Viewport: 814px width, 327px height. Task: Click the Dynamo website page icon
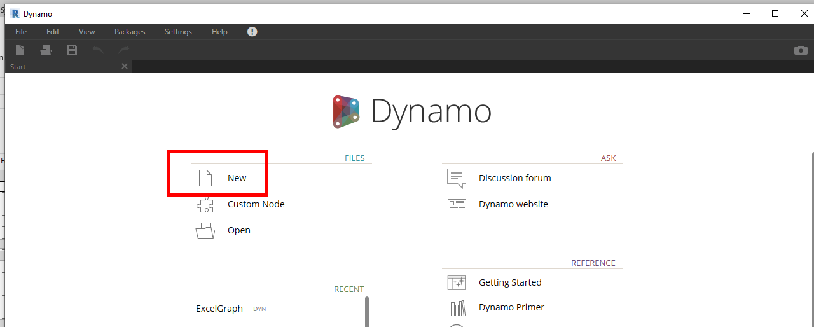coord(457,204)
